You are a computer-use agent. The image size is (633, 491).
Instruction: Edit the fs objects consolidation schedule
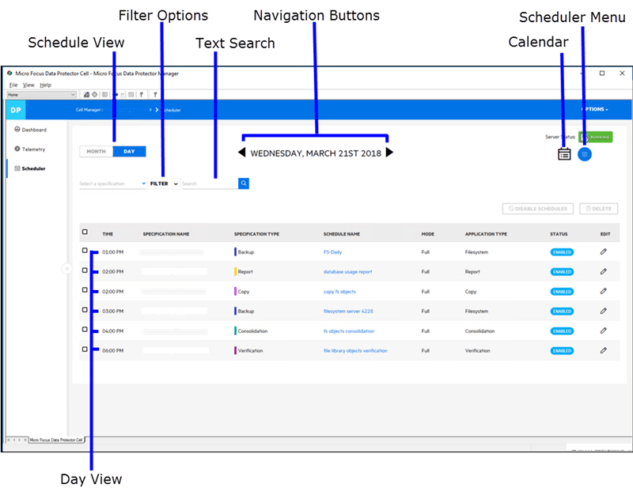coord(603,330)
